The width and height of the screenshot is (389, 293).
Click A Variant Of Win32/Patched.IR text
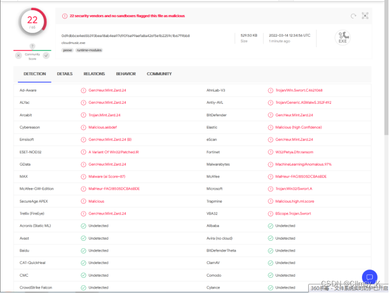tap(113, 152)
